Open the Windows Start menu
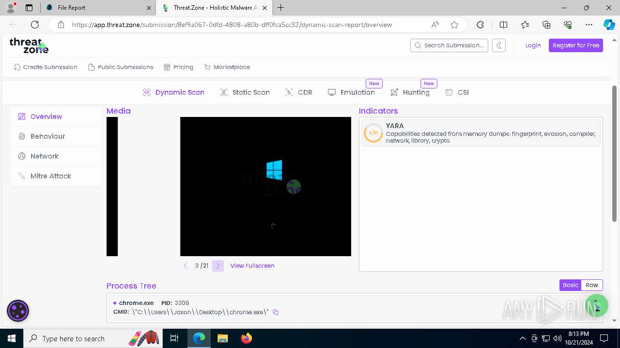The height and width of the screenshot is (348, 620). pyautogui.click(x=11, y=338)
